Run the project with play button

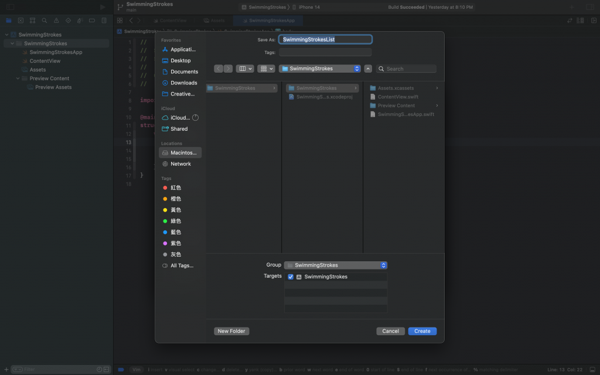pos(103,7)
